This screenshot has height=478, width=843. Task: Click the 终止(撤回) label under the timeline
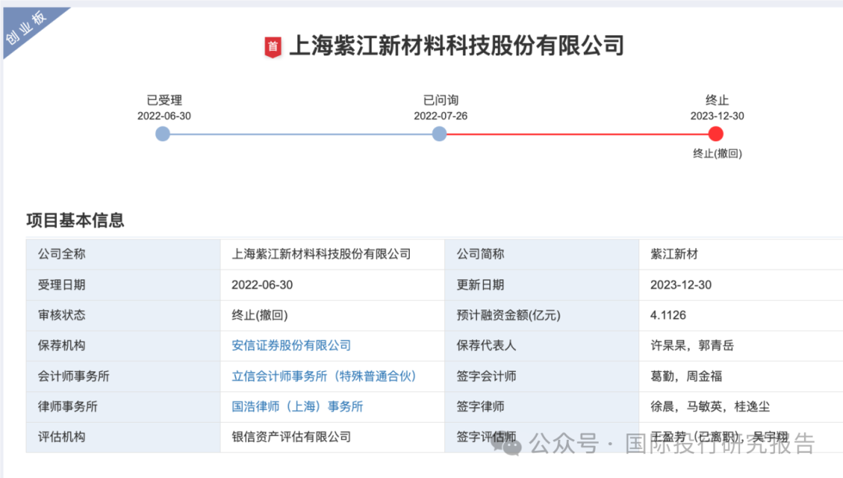[x=717, y=154]
